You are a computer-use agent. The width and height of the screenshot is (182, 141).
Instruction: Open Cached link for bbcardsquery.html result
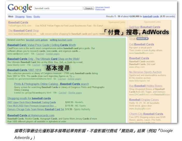coord(62,93)
